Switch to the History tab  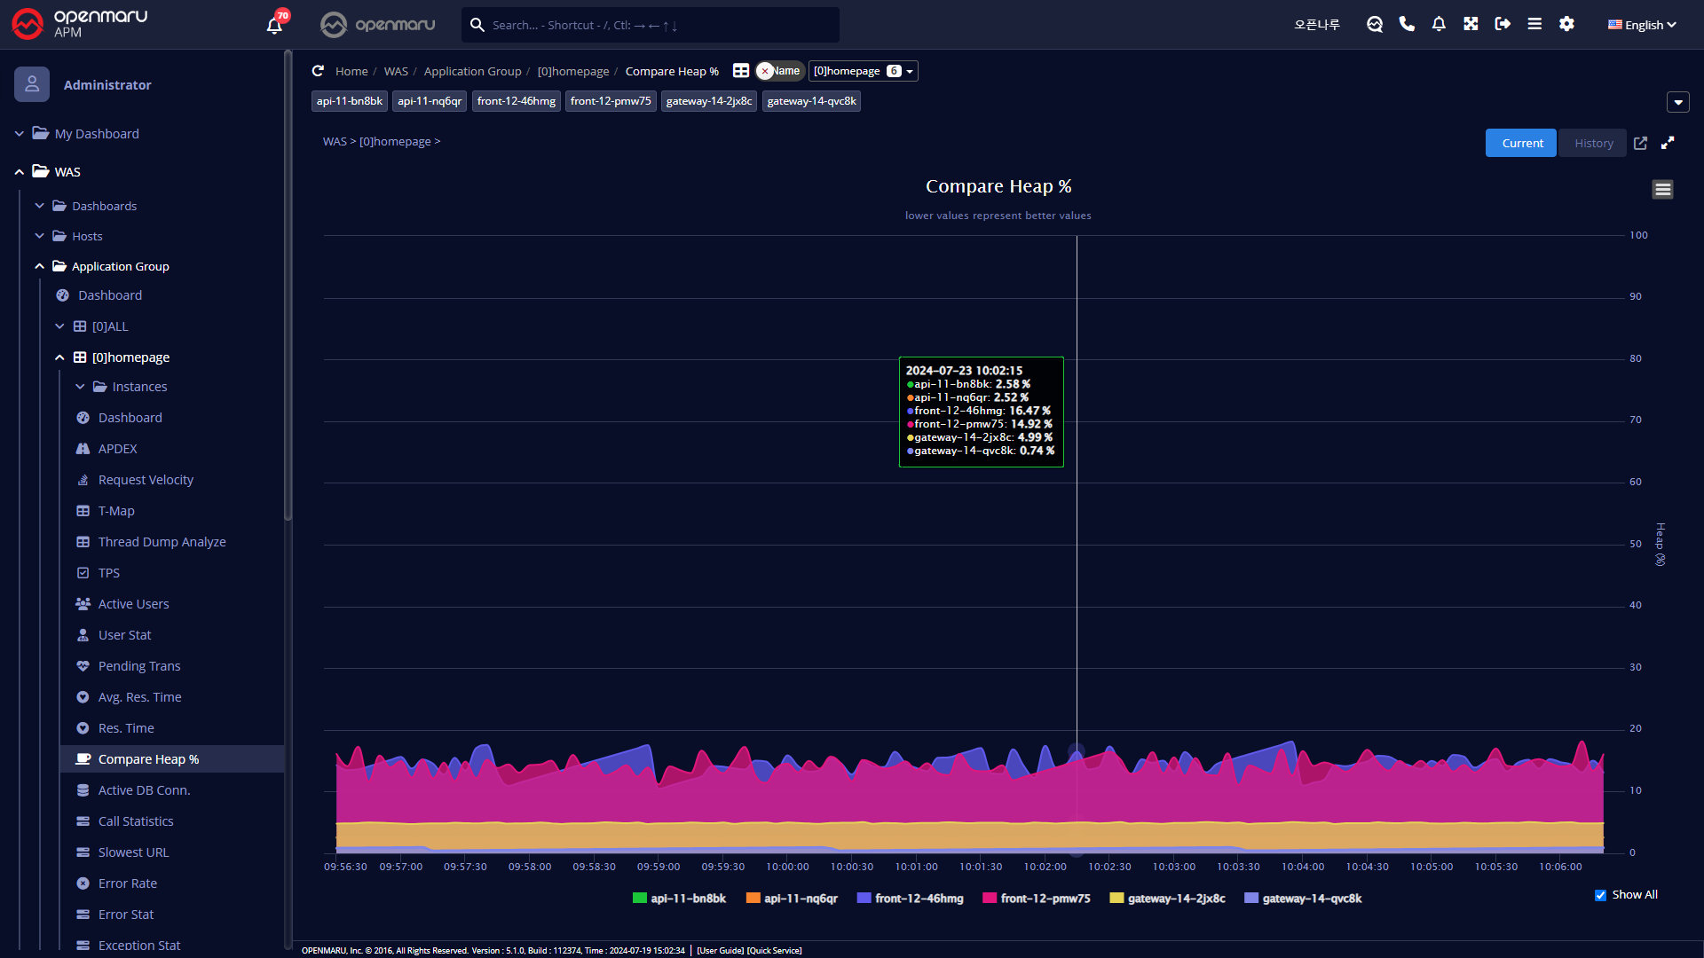[x=1593, y=143]
